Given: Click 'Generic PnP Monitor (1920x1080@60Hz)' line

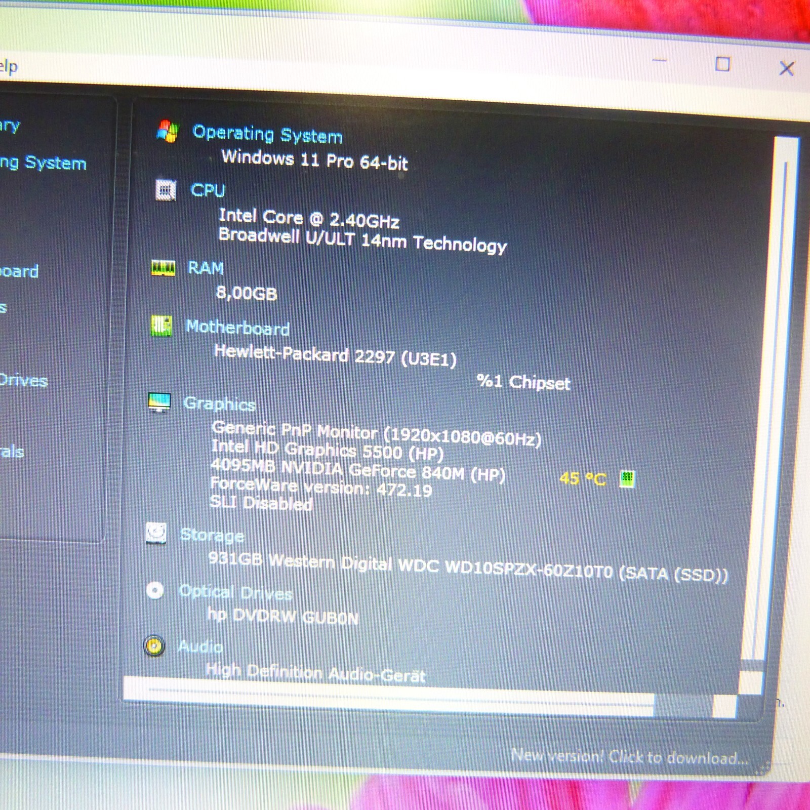Looking at the screenshot, I should tap(376, 433).
